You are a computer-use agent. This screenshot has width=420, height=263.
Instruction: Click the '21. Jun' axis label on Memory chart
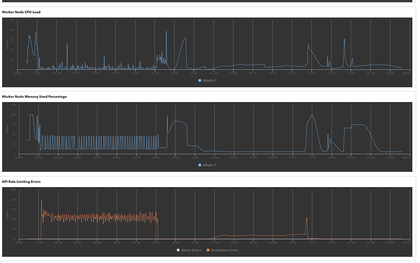[x=214, y=158]
